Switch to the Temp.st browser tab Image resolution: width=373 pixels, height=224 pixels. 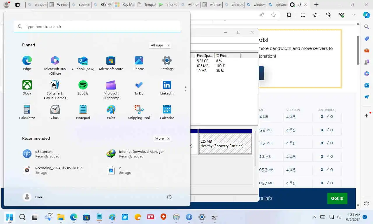pyautogui.click(x=146, y=5)
